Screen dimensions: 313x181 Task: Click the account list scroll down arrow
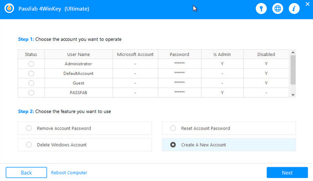[293, 95]
